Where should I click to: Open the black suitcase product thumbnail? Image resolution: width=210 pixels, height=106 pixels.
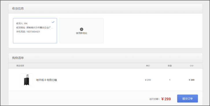[x=27, y=80]
